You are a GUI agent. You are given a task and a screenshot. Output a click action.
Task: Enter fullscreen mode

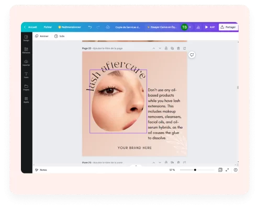tap(227, 170)
